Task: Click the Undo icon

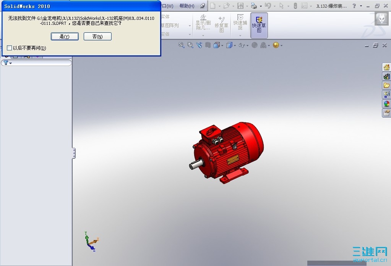Action: (268, 5)
